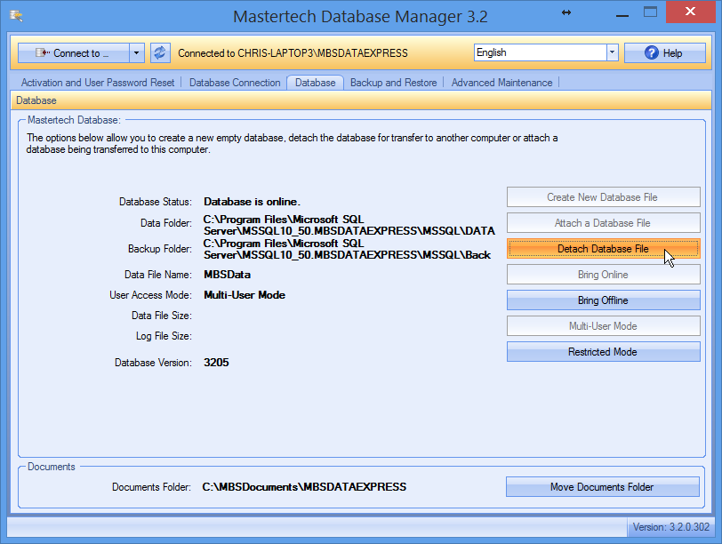Expand the Connect to dropdown arrow
The image size is (722, 544).
tap(137, 53)
